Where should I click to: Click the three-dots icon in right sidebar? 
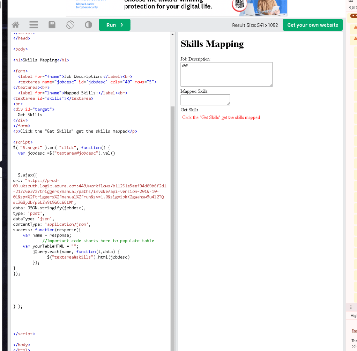click(x=351, y=307)
